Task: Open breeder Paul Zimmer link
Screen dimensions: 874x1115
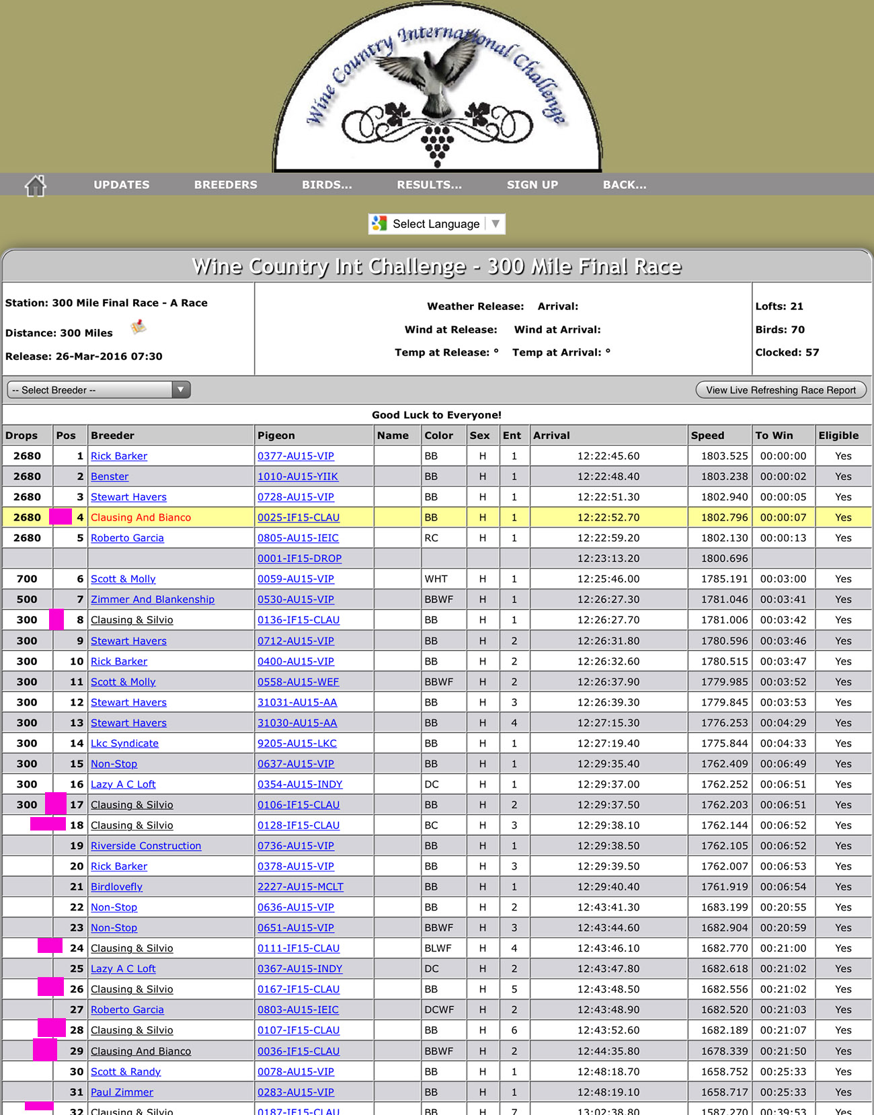Action: [x=122, y=1092]
